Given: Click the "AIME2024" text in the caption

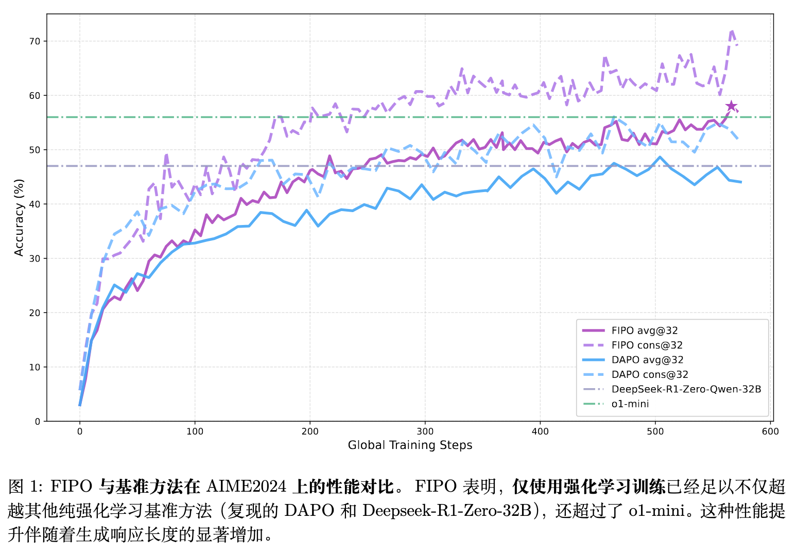Looking at the screenshot, I should [246, 487].
